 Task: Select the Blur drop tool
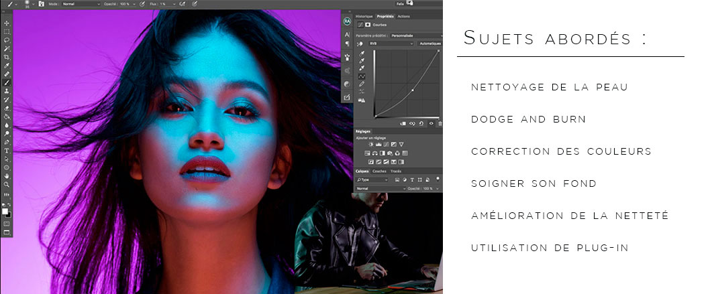[x=7, y=125]
